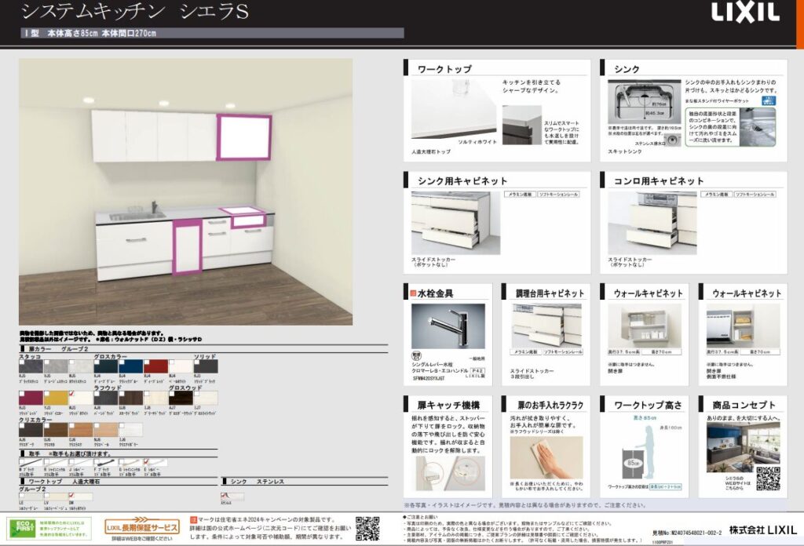The width and height of the screenshot is (804, 546).
Task: Open the faucet photo under 水栓金具
Action: click(x=448, y=326)
